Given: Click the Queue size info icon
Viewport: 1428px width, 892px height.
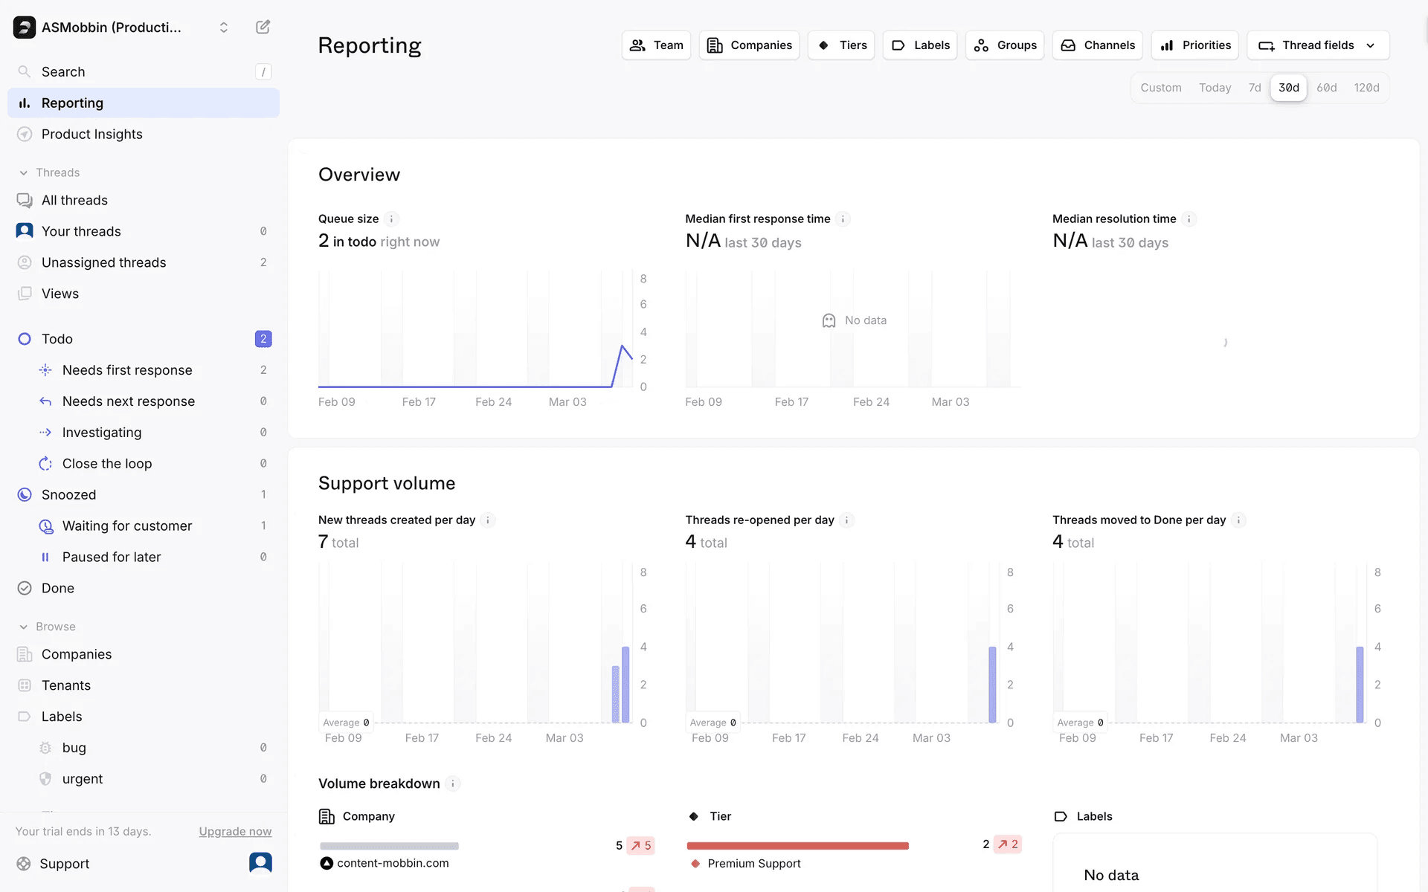Looking at the screenshot, I should (x=391, y=219).
